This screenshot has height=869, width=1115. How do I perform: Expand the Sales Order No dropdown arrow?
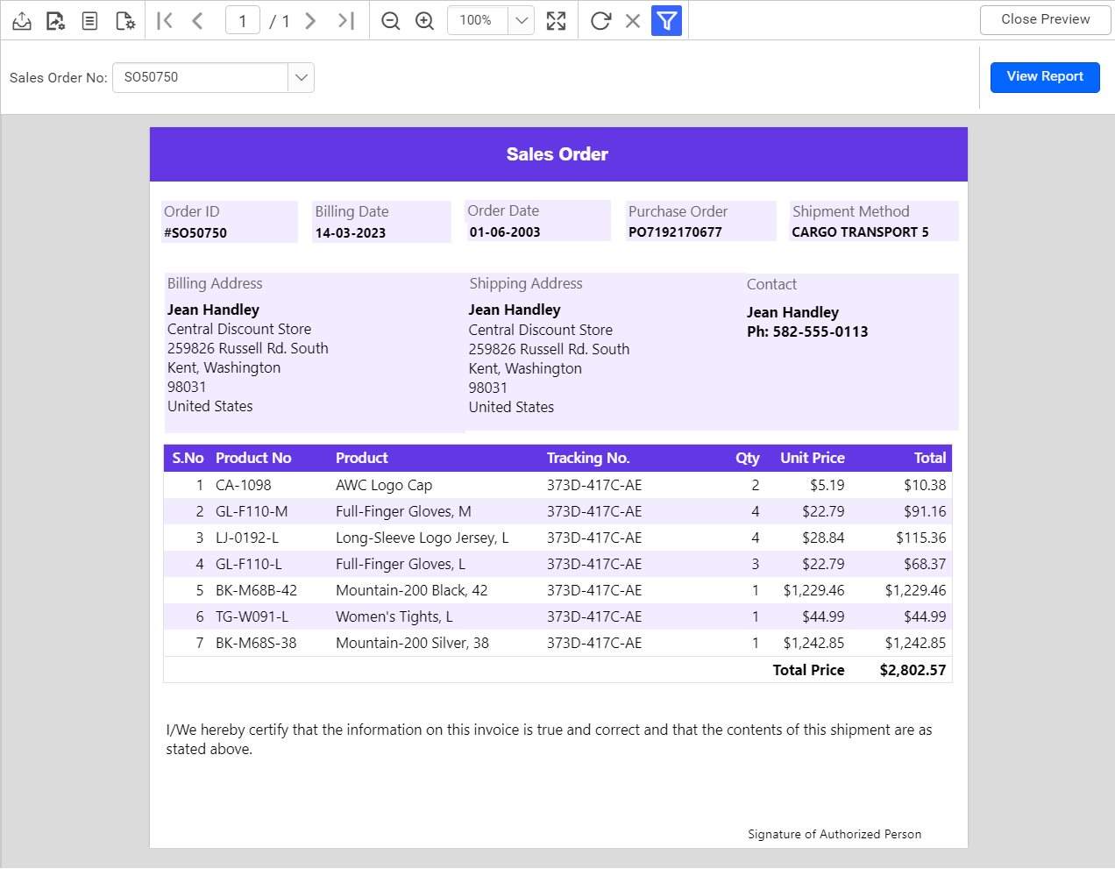point(301,77)
